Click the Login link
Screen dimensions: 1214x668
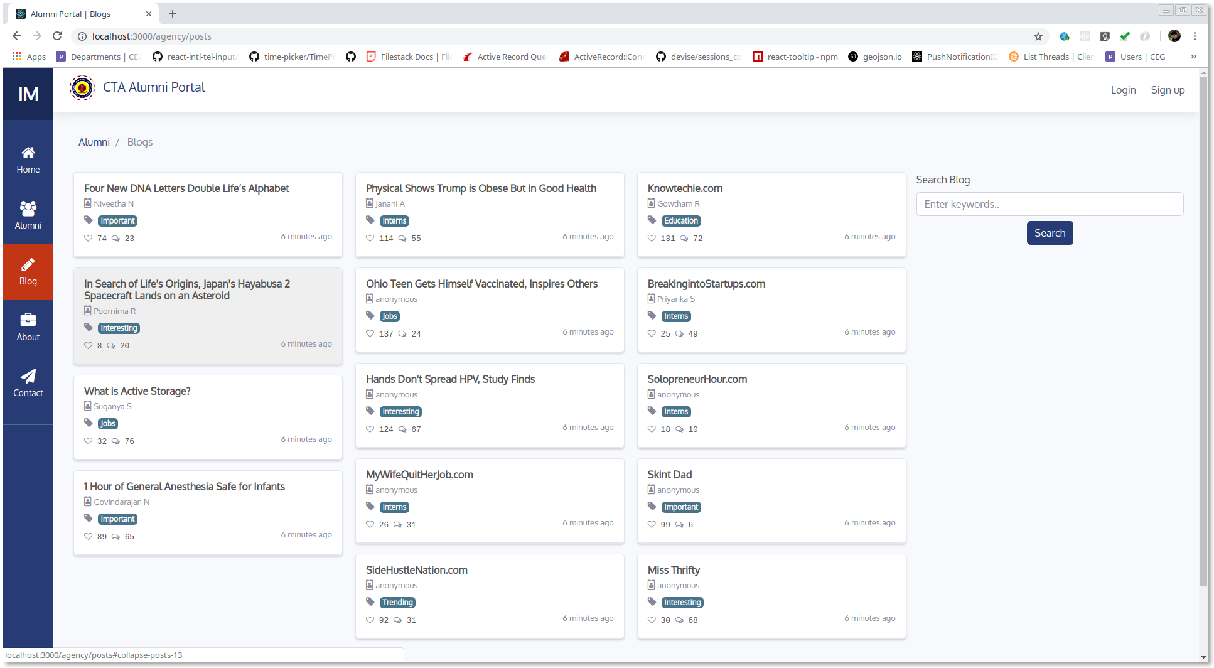(x=1123, y=90)
